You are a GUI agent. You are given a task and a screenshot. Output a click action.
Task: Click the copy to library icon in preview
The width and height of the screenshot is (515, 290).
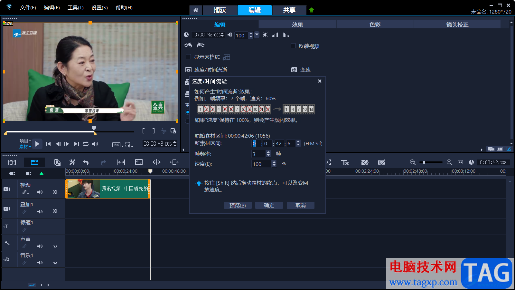tap(173, 131)
